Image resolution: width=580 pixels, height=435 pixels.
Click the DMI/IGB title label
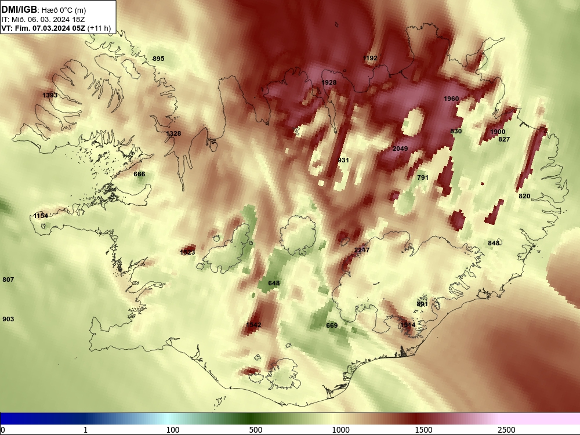pyautogui.click(x=19, y=9)
